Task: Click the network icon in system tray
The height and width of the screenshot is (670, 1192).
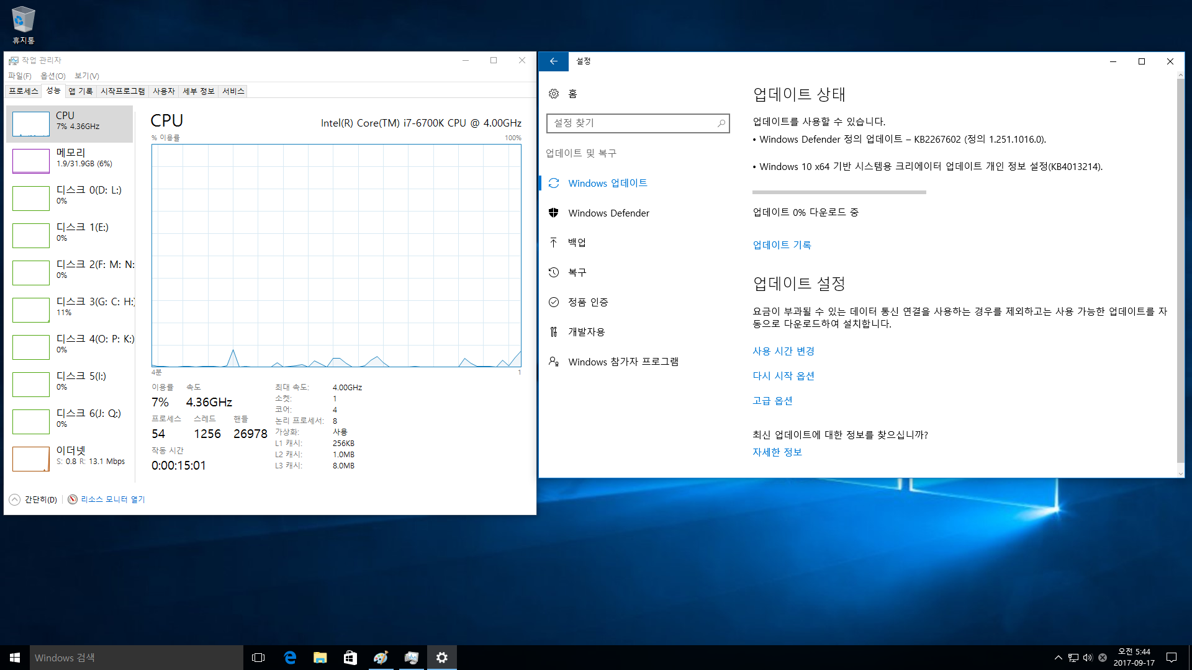Action: tap(1073, 658)
